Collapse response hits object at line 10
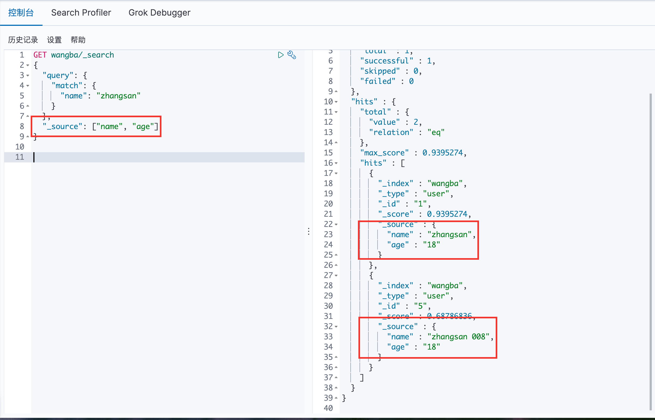The image size is (655, 420). 336,102
